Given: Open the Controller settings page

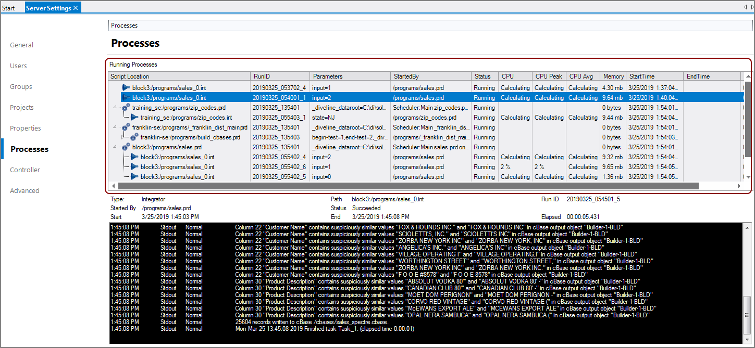Looking at the screenshot, I should 24,170.
